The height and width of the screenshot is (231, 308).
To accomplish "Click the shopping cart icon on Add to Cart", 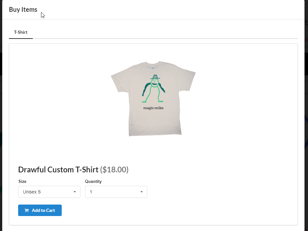I will 26,210.
